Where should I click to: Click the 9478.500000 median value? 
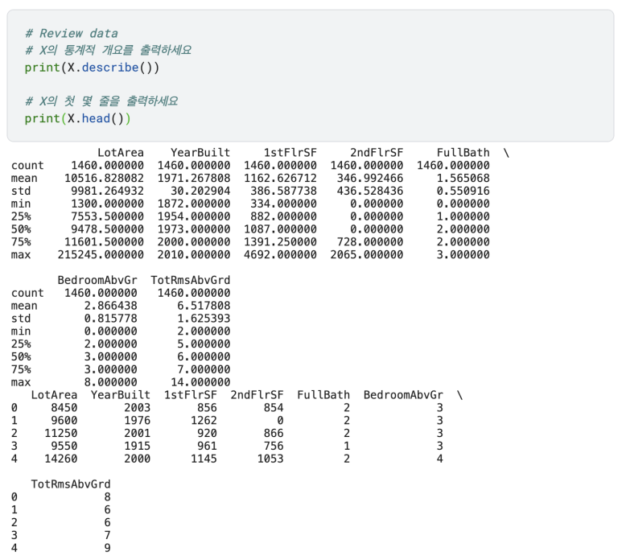click(x=107, y=229)
